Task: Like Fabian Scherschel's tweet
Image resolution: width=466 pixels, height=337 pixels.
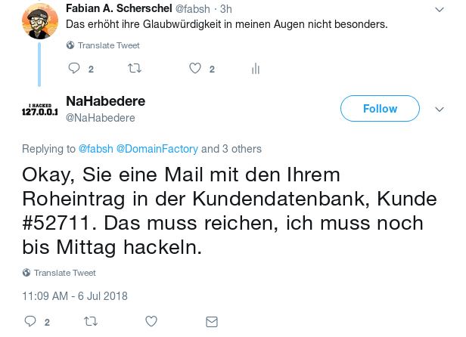Action: pos(194,69)
